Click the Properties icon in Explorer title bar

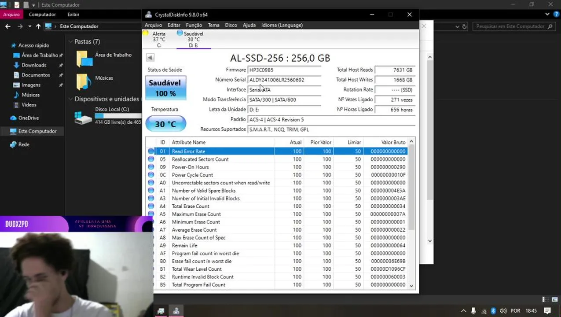coord(17,5)
